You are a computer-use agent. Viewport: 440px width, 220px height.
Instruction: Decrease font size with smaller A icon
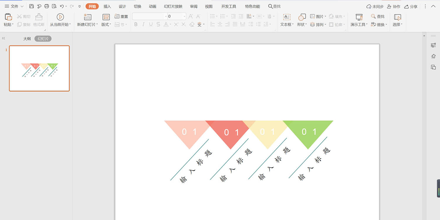tap(198, 16)
